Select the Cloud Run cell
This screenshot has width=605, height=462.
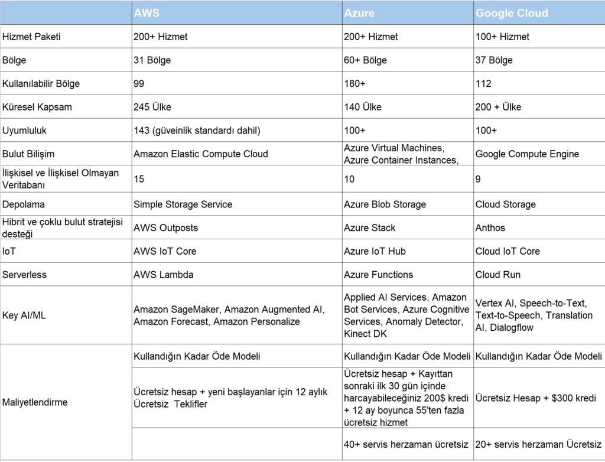pos(539,275)
